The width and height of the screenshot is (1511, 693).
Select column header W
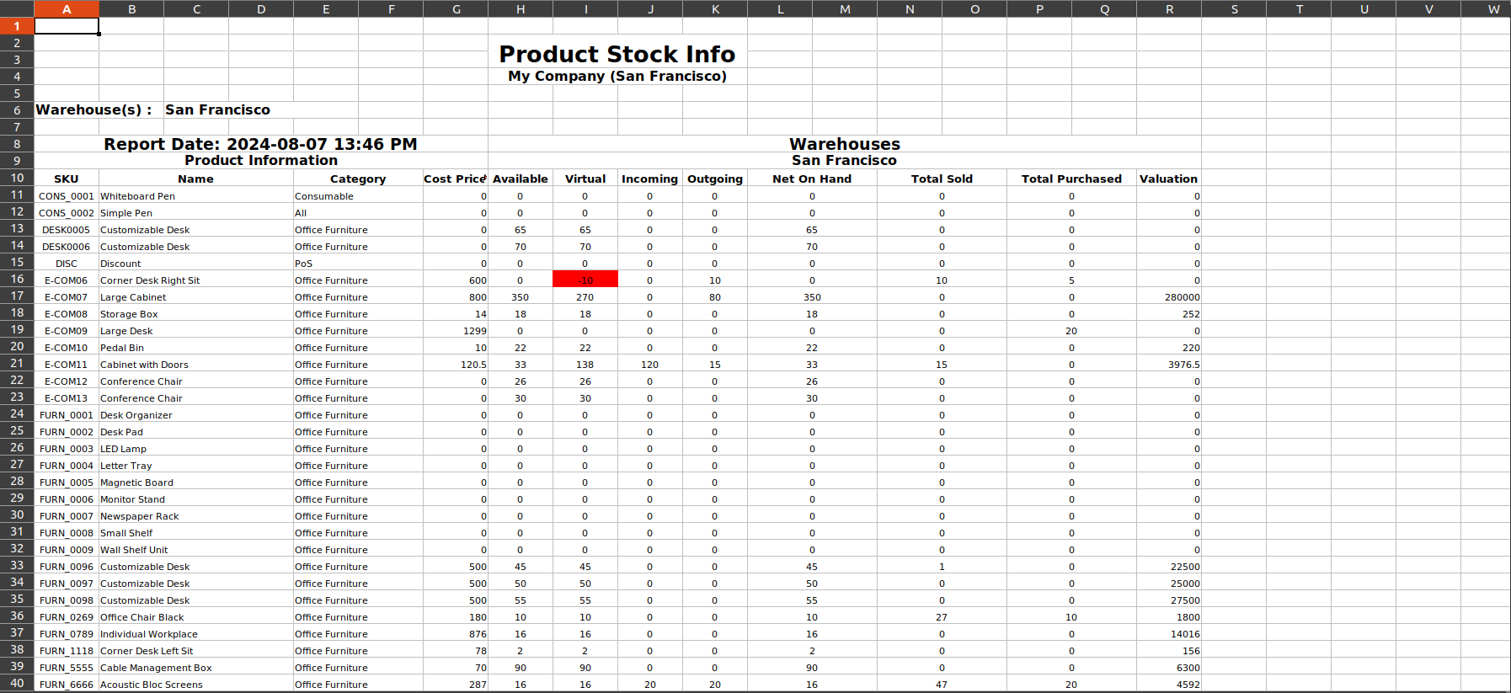click(1493, 8)
